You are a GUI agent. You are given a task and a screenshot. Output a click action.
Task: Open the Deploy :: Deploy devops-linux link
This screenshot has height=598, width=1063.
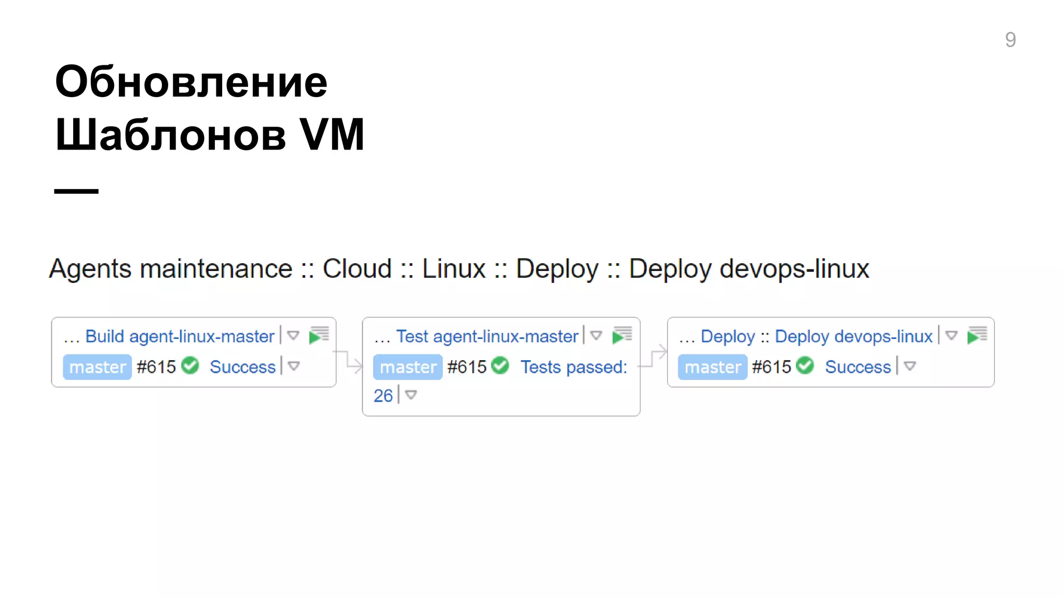816,336
